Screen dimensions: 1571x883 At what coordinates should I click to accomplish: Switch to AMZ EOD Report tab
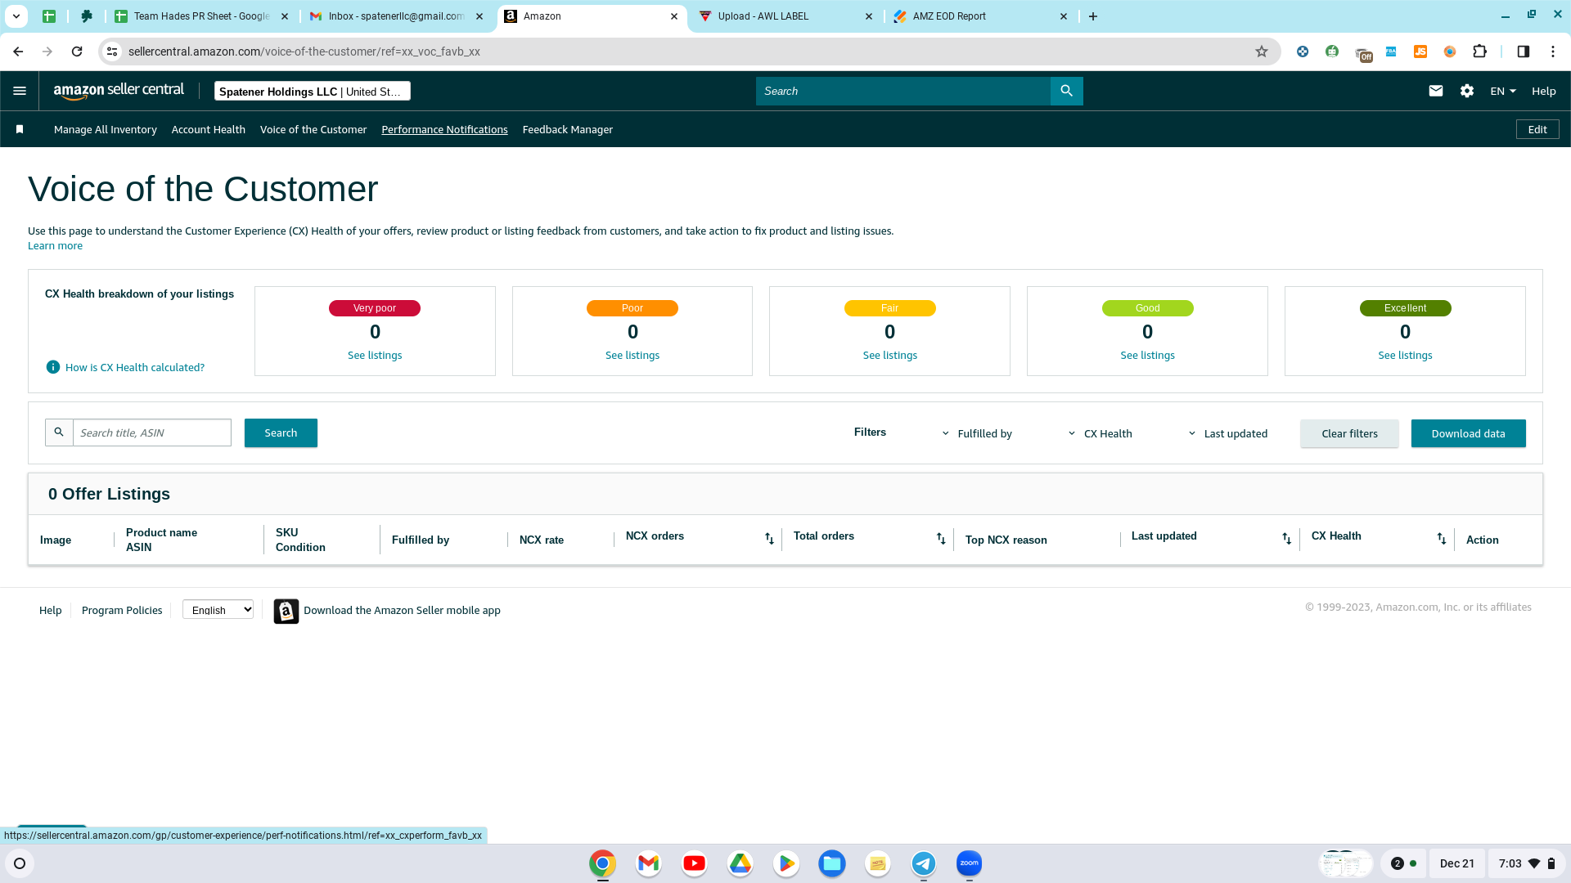coord(980,16)
